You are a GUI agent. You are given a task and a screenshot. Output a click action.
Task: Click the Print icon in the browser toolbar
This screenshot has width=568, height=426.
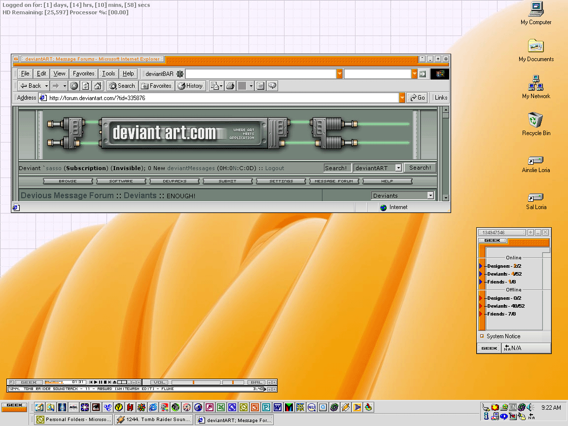[230, 86]
